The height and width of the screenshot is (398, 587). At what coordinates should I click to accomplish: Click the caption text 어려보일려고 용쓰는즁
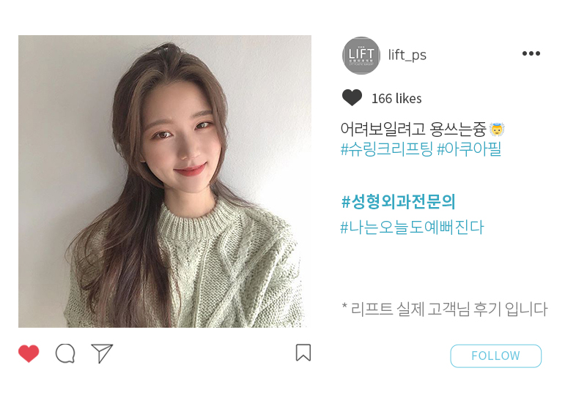[413, 129]
